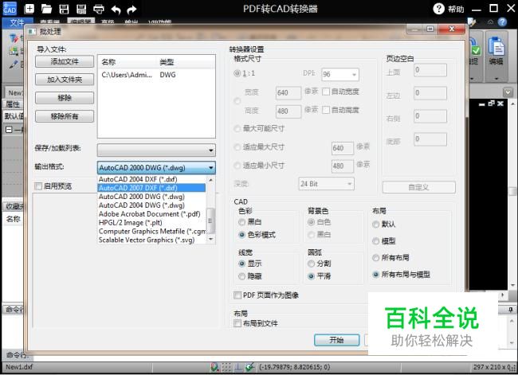
Task: Click the 属性 panel tab
Action: [x=14, y=104]
